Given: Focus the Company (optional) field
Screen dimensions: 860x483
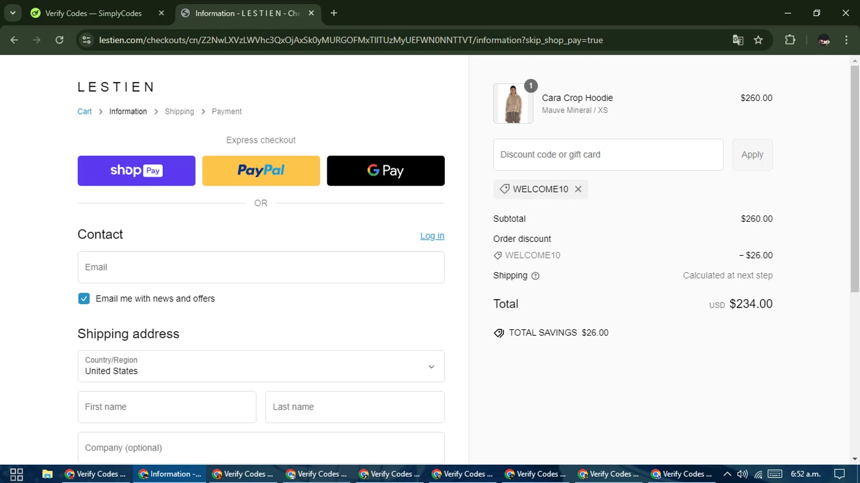Looking at the screenshot, I should coord(261,448).
